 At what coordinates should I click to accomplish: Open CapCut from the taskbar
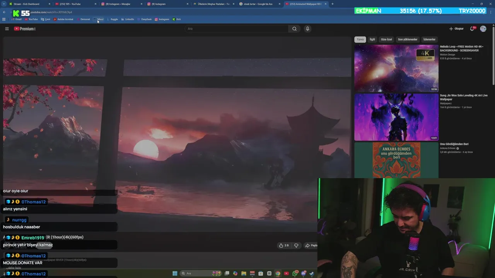(269, 273)
